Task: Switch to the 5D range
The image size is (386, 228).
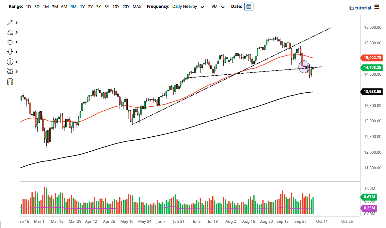Action: pyautogui.click(x=37, y=6)
